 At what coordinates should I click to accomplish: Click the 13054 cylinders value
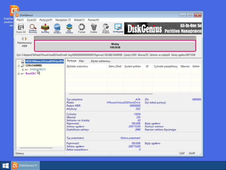[137, 114]
